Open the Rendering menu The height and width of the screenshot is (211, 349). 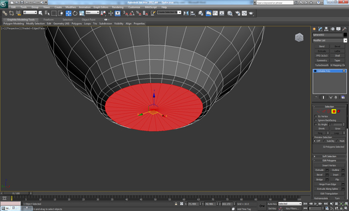coord(118,7)
